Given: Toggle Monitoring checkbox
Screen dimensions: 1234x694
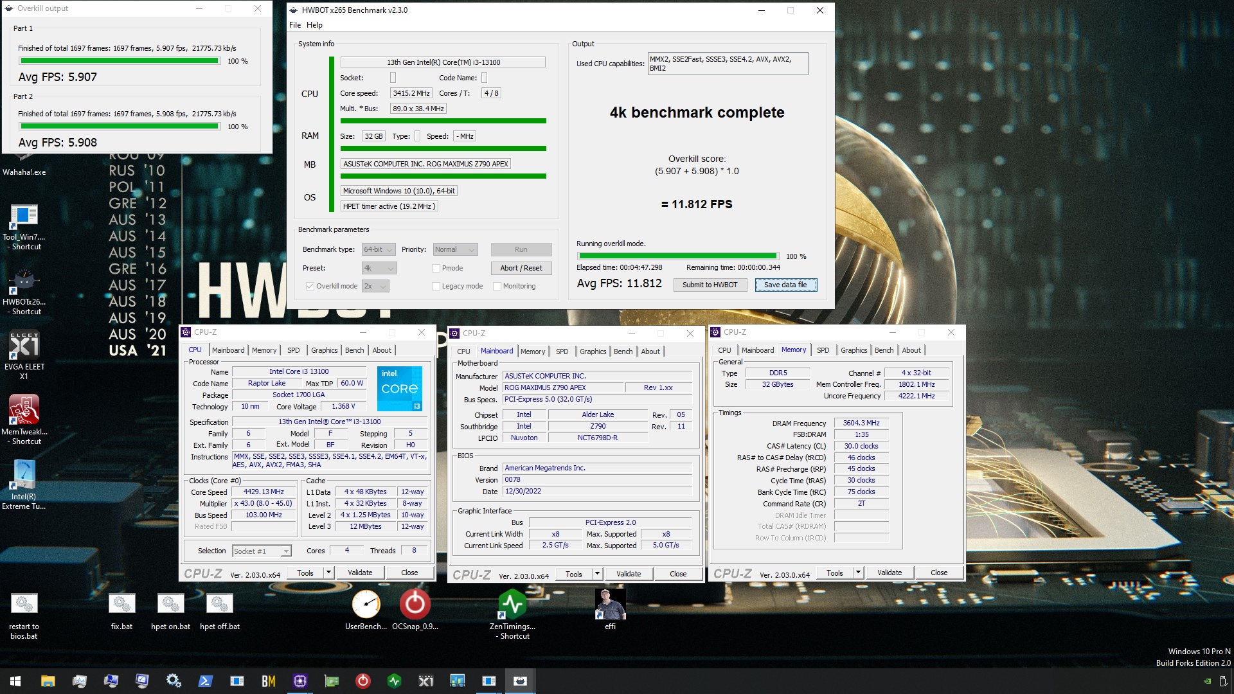Looking at the screenshot, I should (497, 286).
